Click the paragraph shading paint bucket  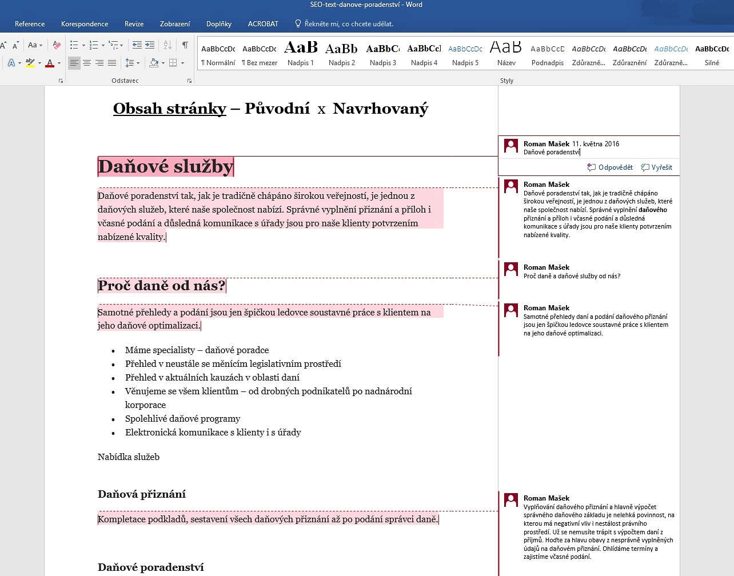pyautogui.click(x=153, y=63)
